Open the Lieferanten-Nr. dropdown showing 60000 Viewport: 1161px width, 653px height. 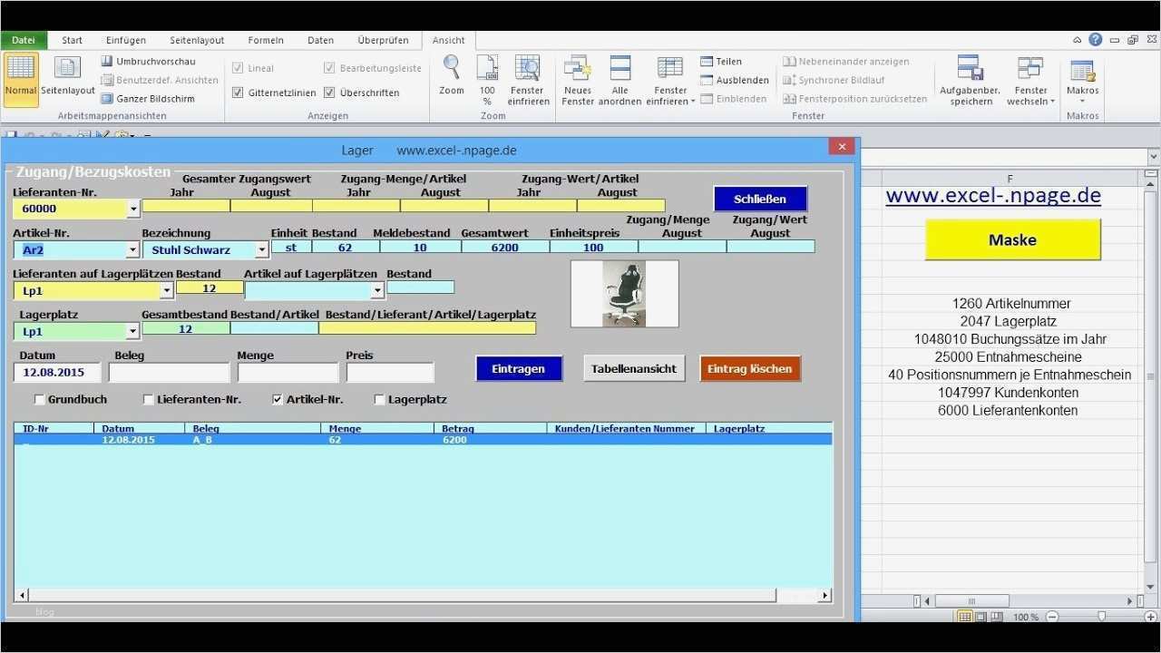[x=133, y=209]
